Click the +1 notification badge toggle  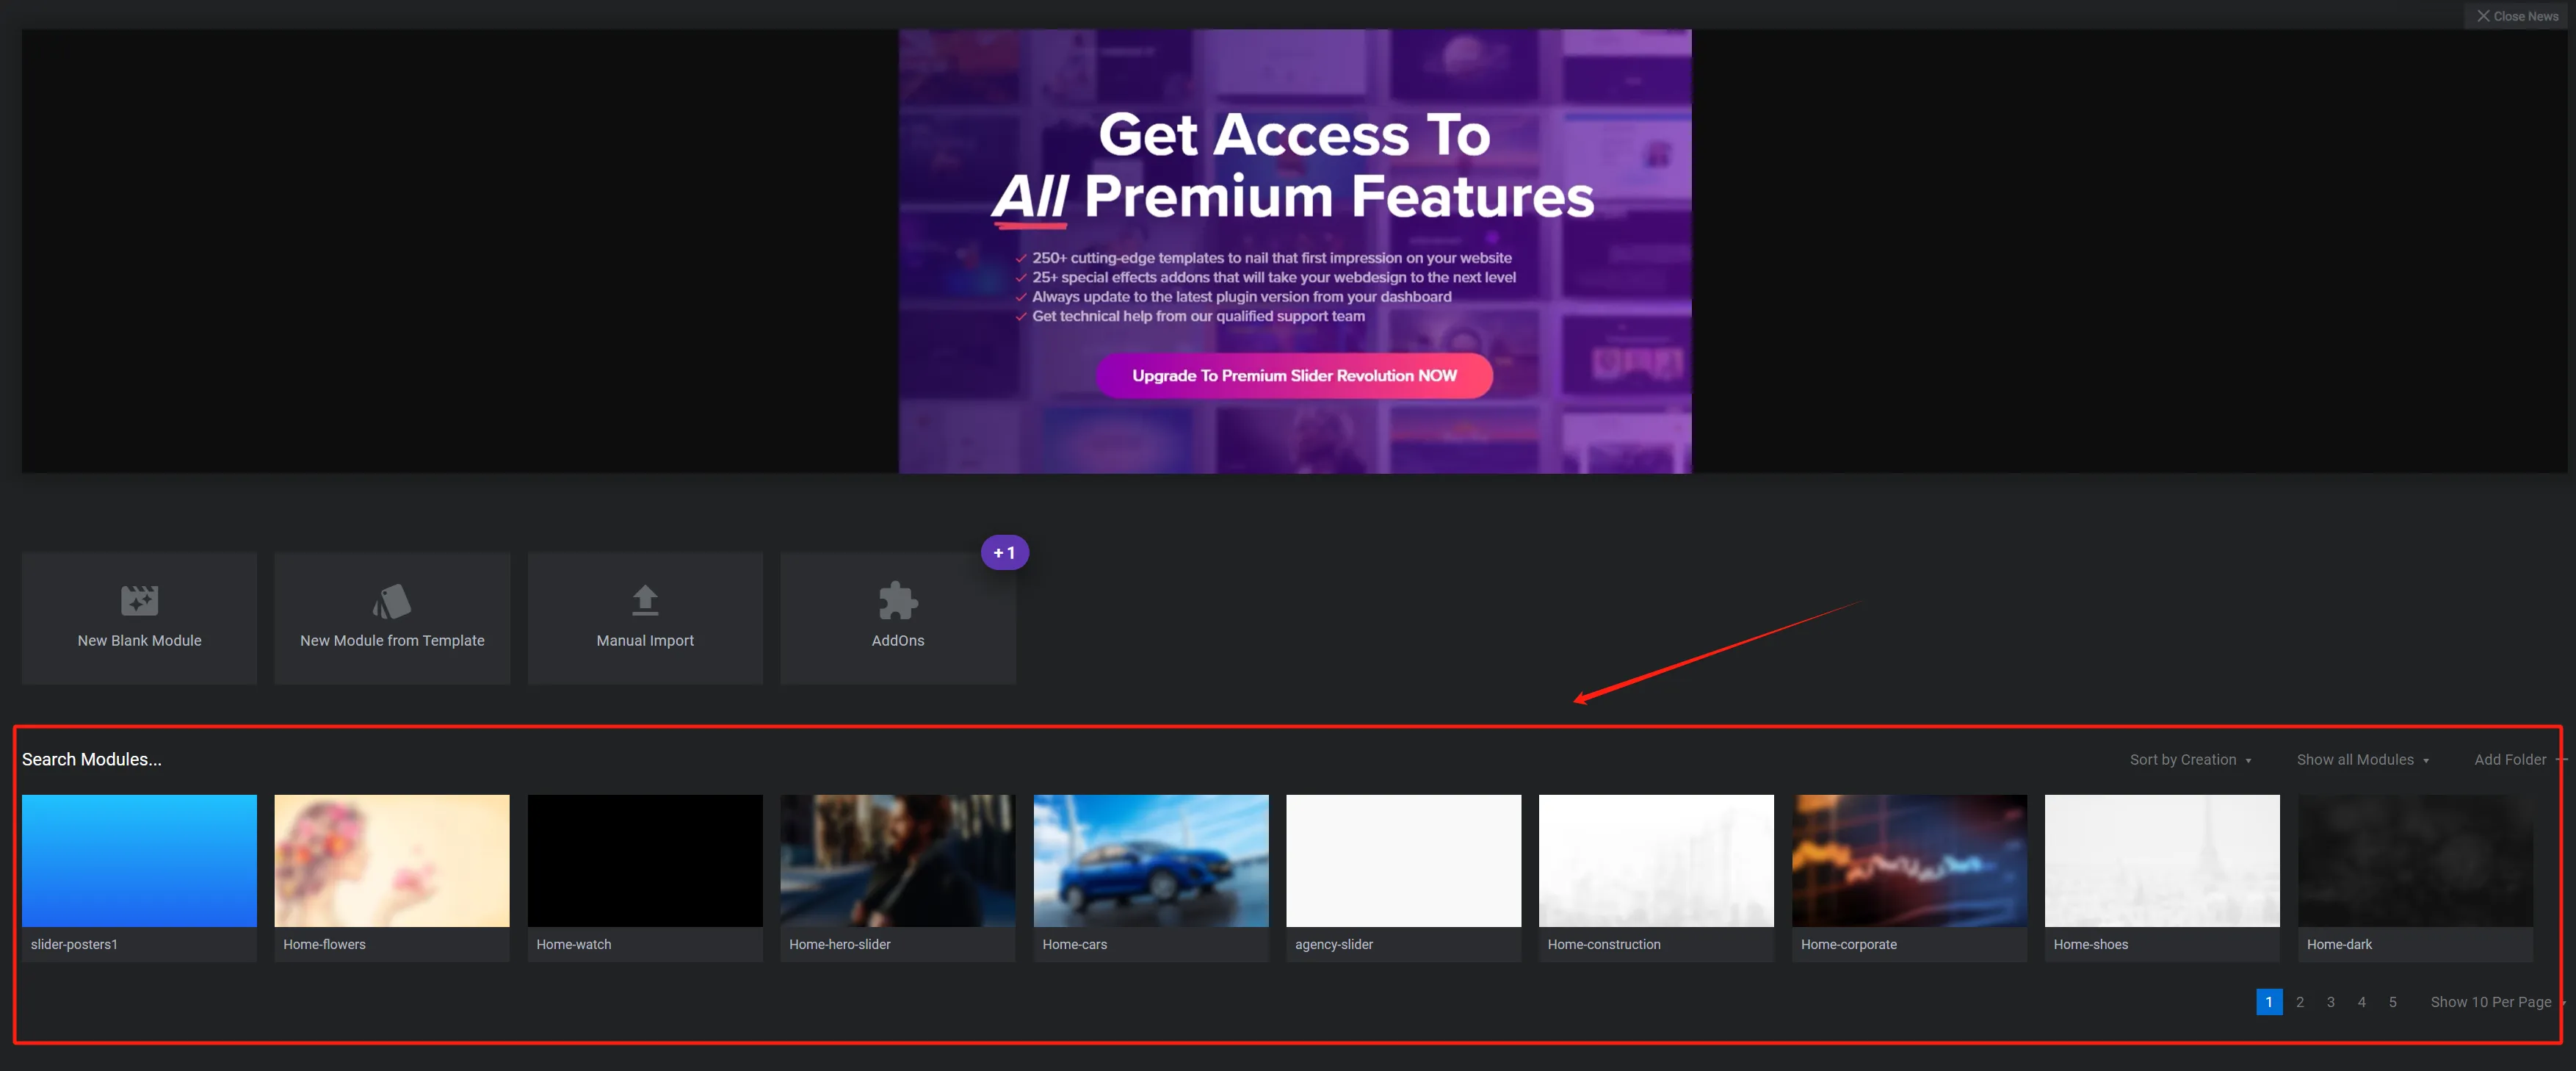(x=1004, y=552)
